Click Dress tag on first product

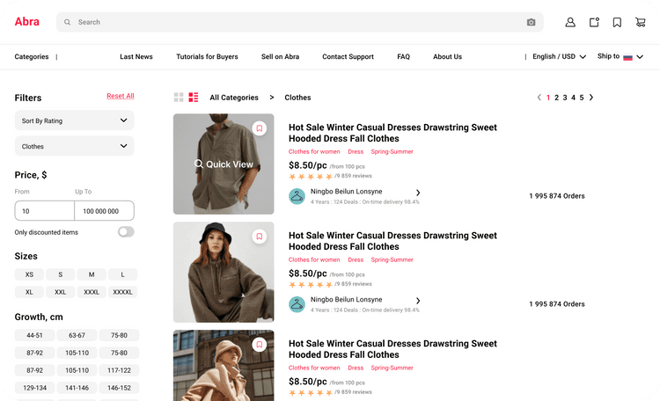pyautogui.click(x=356, y=151)
